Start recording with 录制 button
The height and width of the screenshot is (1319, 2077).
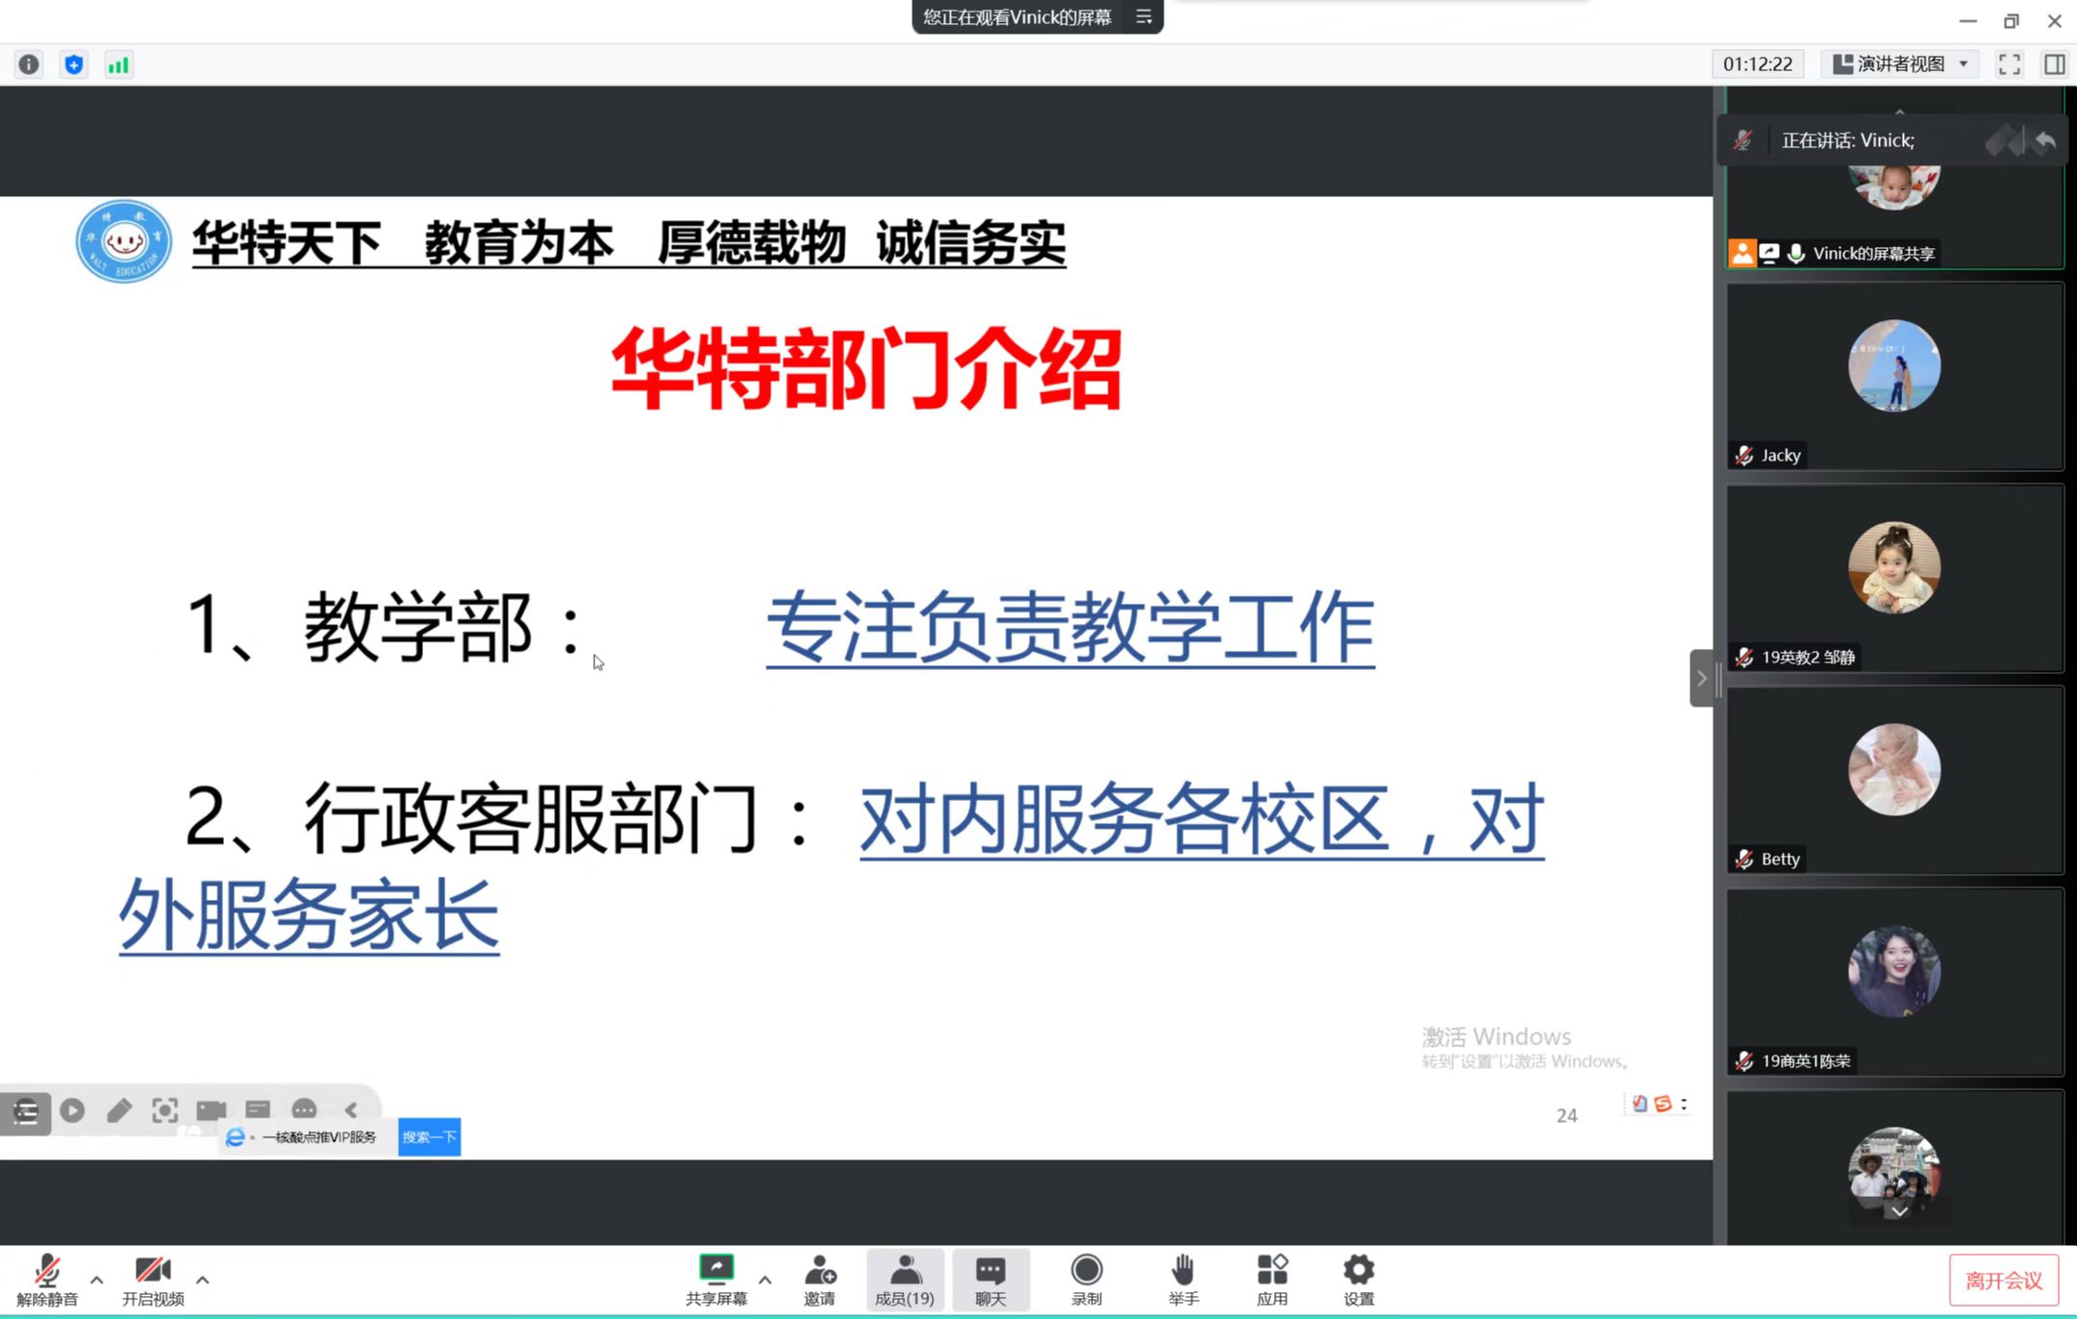click(x=1087, y=1280)
